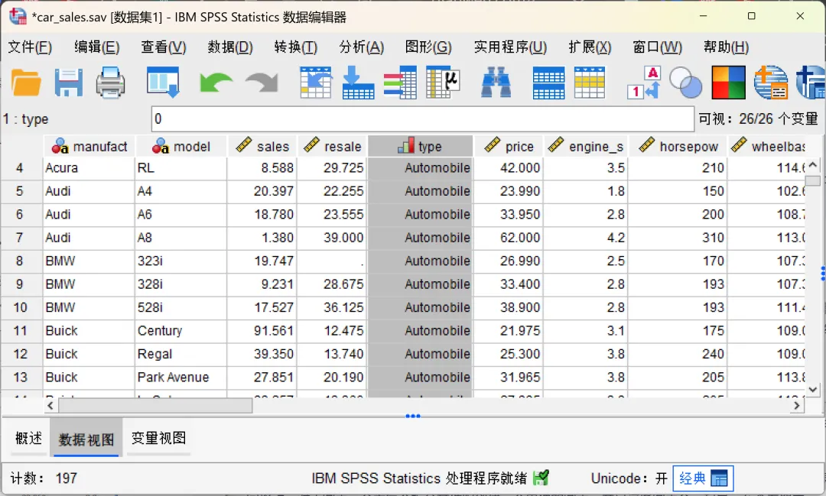
Task: Click the resale value 39.000
Action: pyautogui.click(x=333, y=238)
